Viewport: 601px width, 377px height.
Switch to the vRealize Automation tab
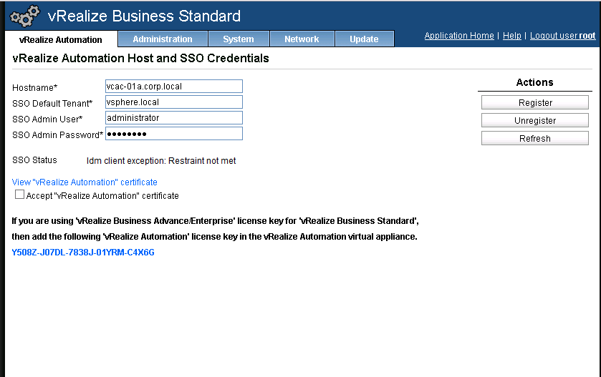click(61, 39)
